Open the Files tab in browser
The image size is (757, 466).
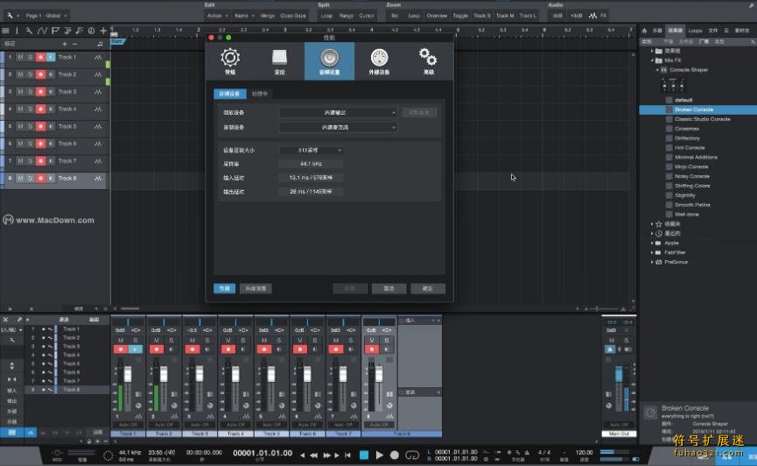click(713, 31)
